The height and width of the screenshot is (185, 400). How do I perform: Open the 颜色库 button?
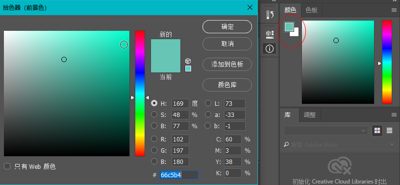click(x=227, y=85)
